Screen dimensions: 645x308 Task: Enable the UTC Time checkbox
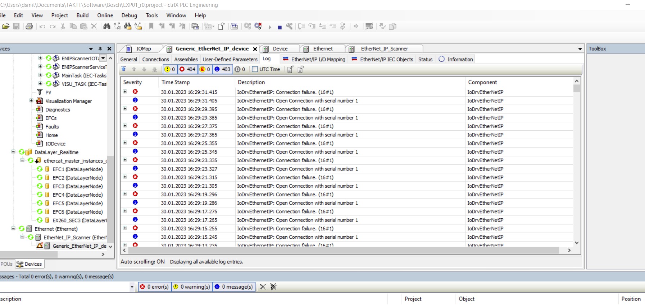(x=255, y=69)
